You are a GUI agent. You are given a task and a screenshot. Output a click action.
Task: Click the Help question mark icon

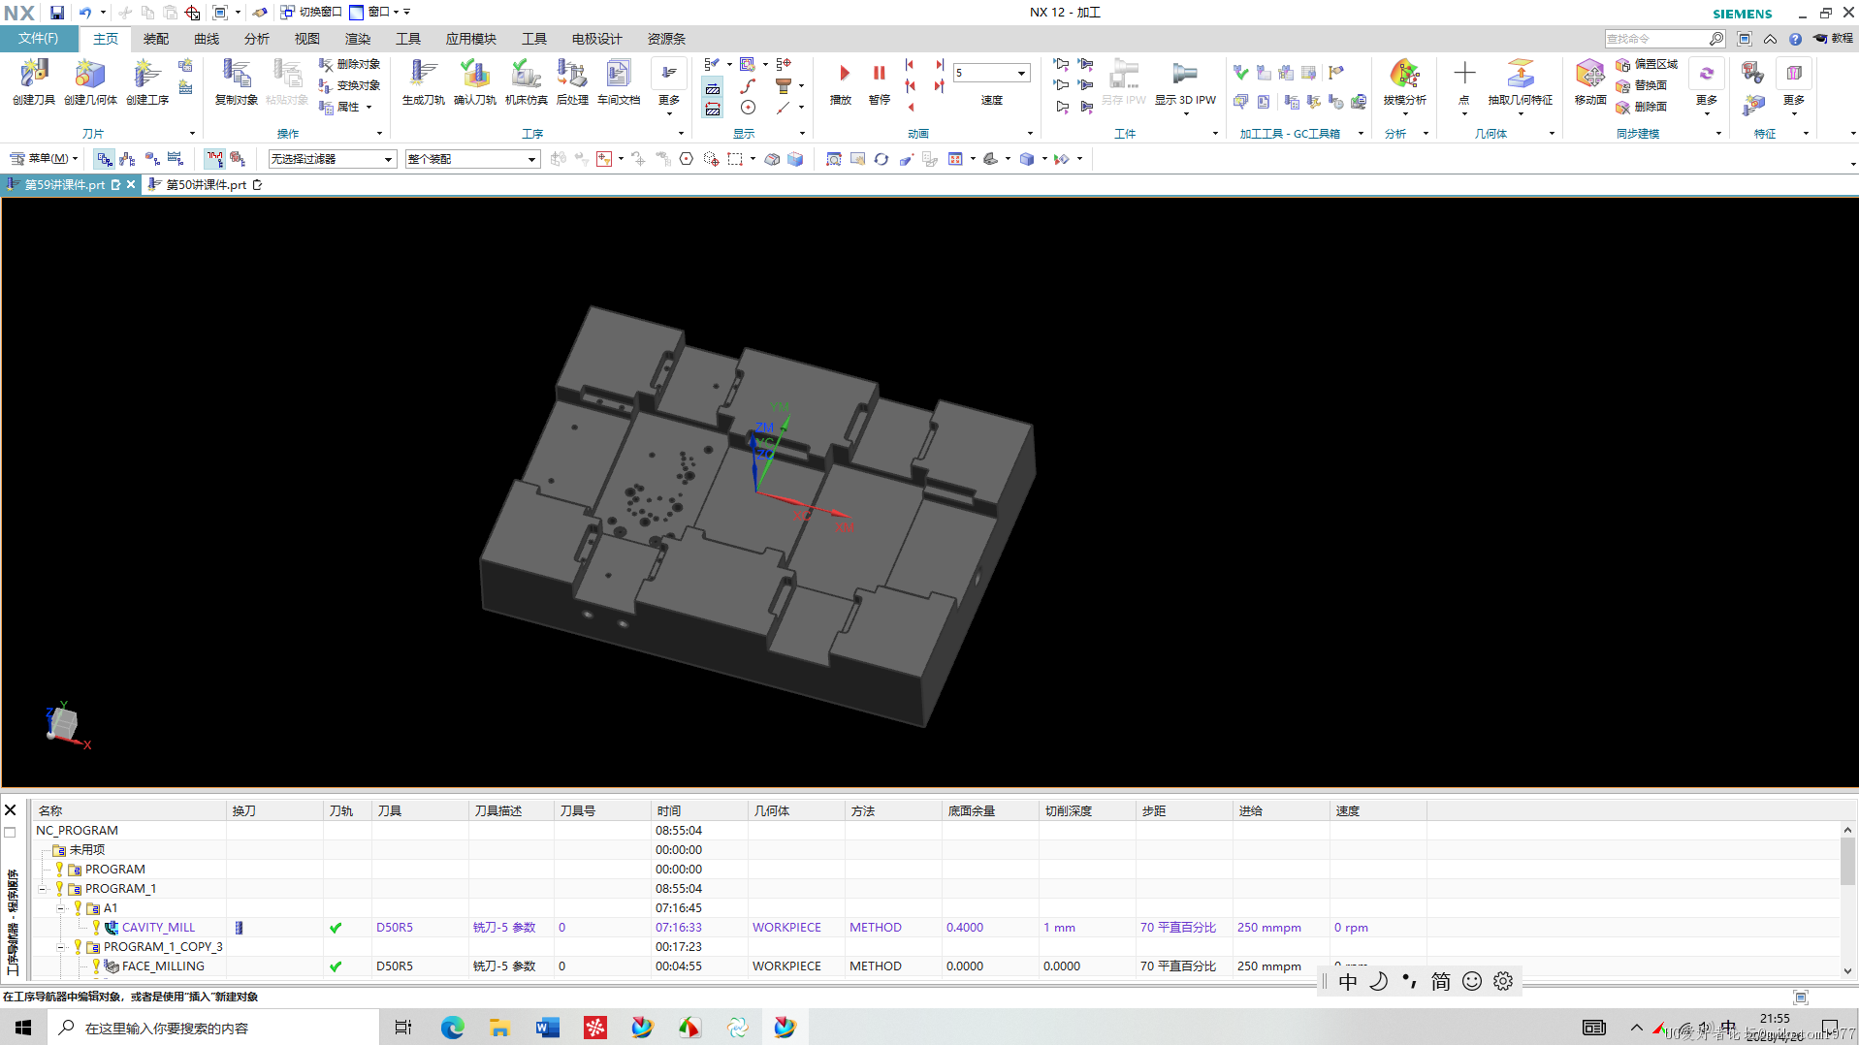click(1795, 39)
